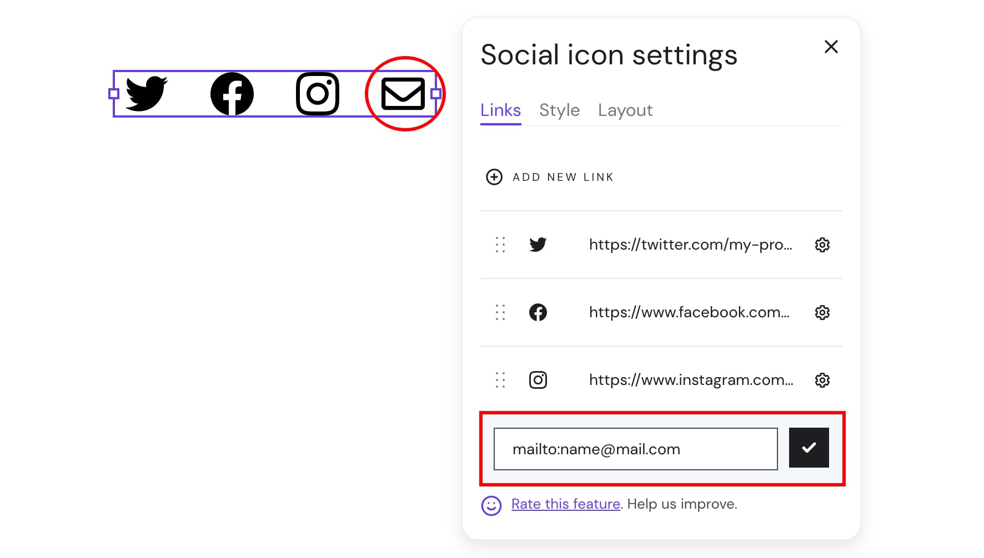Click the Instagram icon on the canvas
Viewport: 984px width, 558px height.
pyautogui.click(x=318, y=94)
